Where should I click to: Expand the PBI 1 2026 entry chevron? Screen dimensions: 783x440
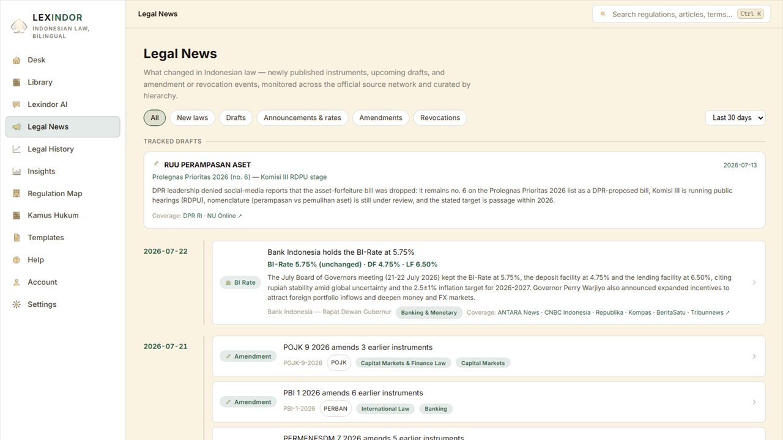754,402
